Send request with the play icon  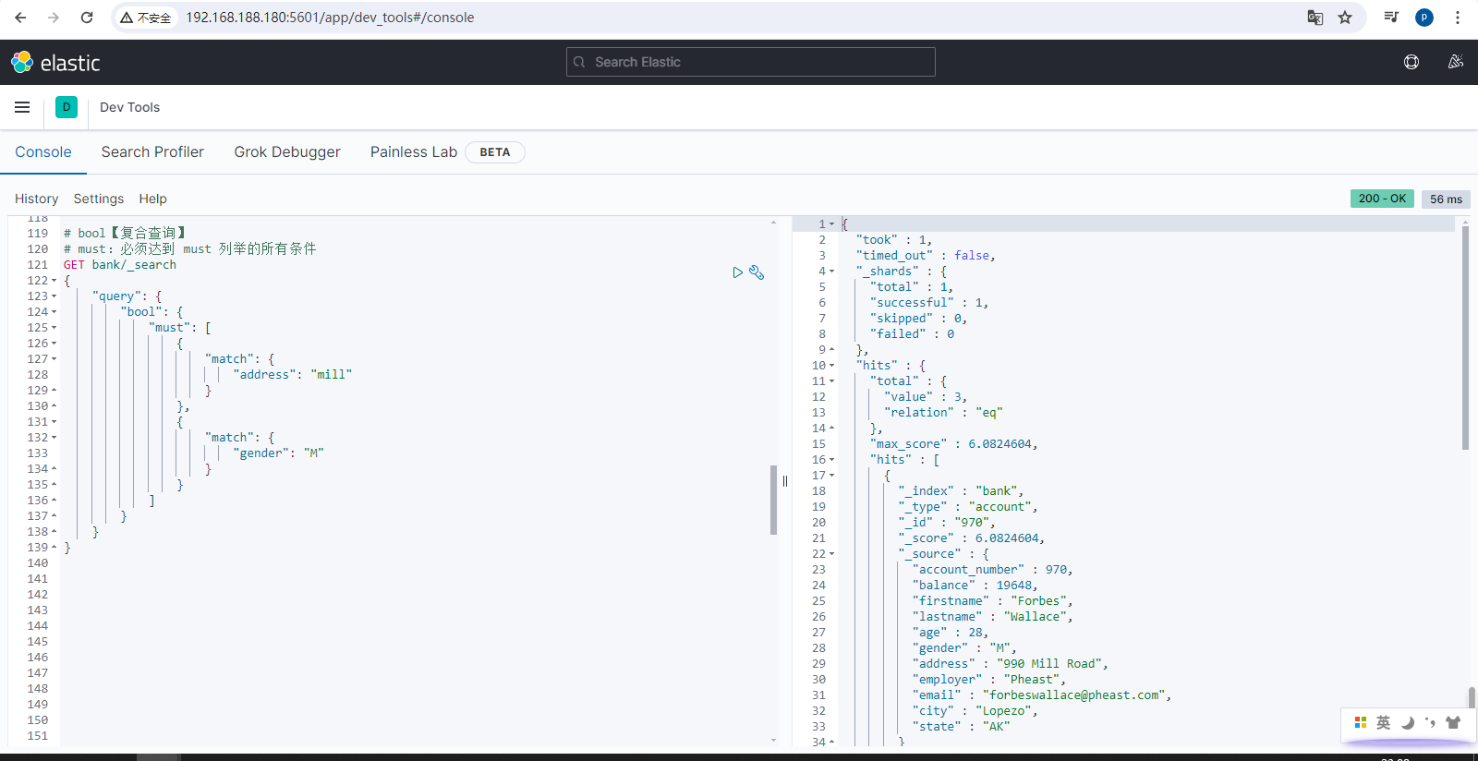click(x=737, y=272)
